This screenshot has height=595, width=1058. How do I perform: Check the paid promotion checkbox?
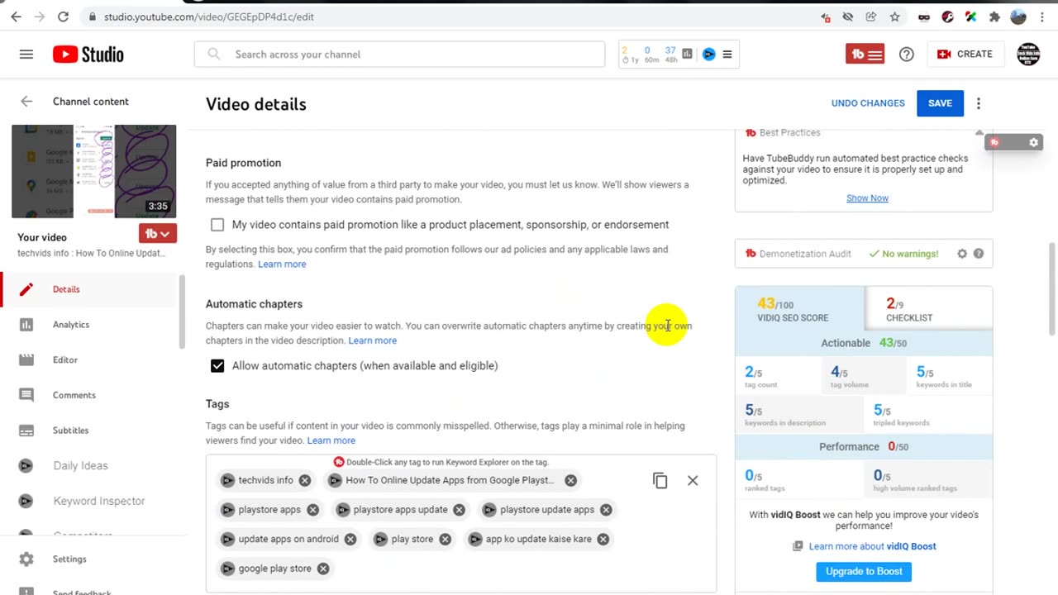(x=217, y=225)
